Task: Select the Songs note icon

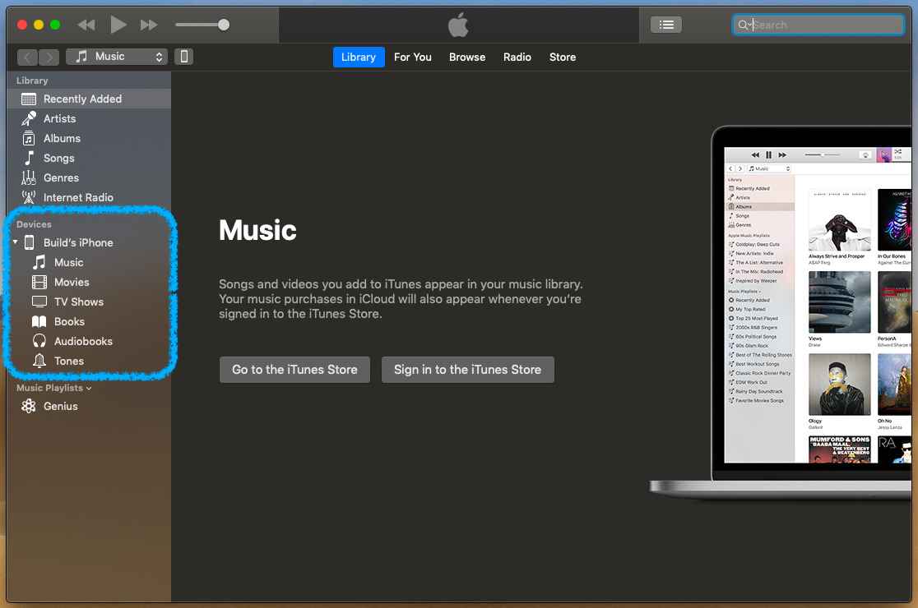Action: point(29,158)
